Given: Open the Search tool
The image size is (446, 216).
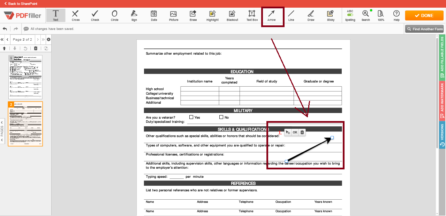Looking at the screenshot, I should pyautogui.click(x=365, y=15).
